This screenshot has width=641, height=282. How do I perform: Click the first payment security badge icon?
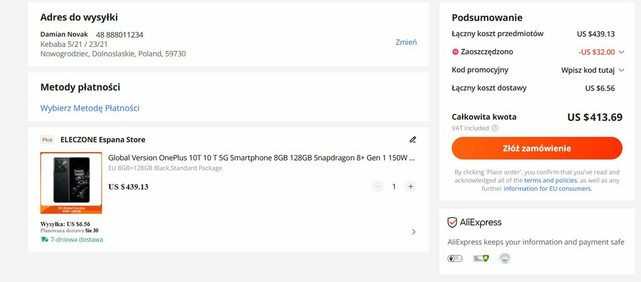[x=455, y=258]
